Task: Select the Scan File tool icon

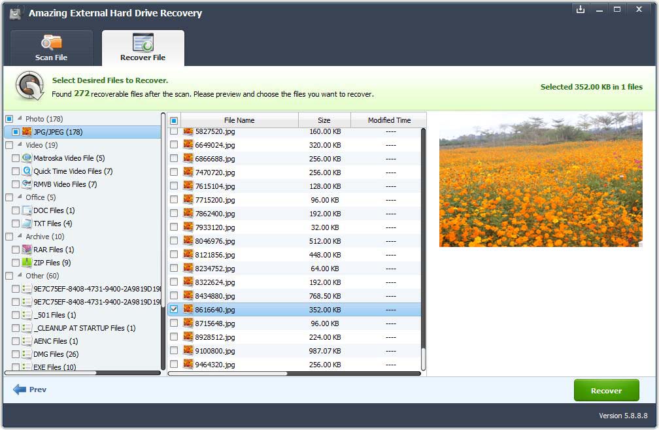Action: coord(51,41)
